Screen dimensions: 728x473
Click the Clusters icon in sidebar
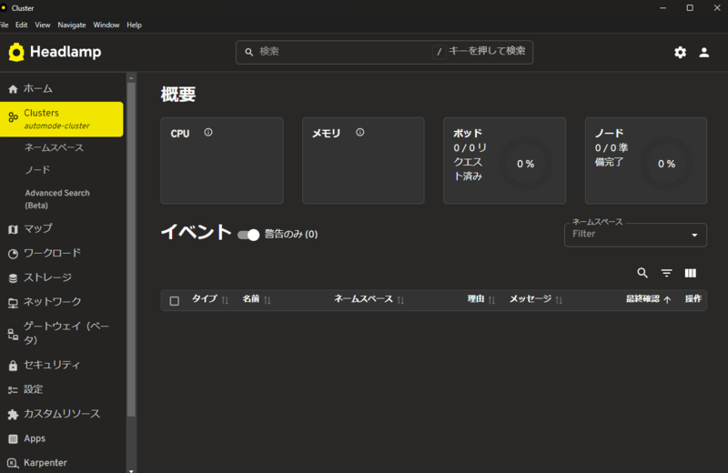(13, 117)
